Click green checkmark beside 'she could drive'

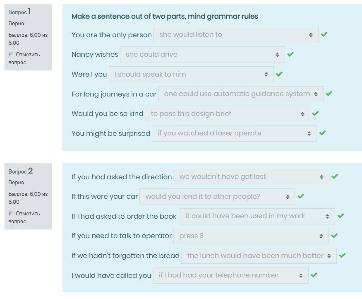[290, 54]
